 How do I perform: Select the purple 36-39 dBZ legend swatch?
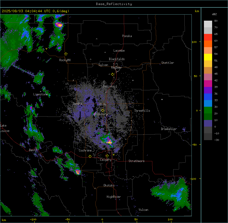(x=208, y=90)
